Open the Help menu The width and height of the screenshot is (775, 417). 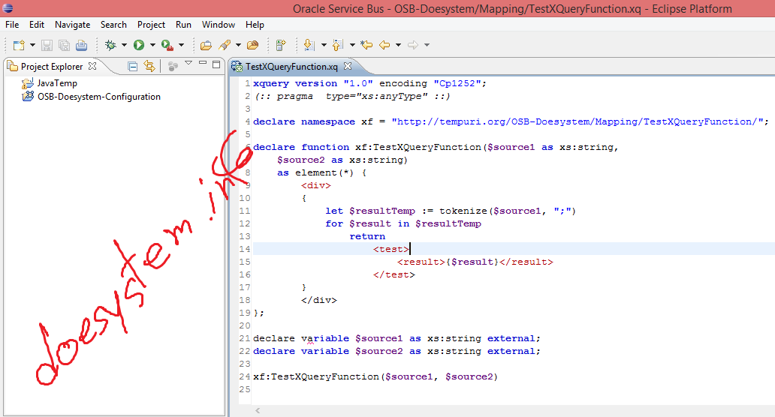255,25
